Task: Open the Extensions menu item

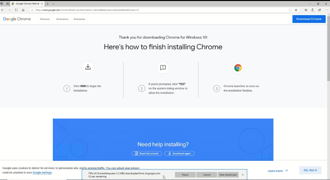Action: [x=62, y=19]
